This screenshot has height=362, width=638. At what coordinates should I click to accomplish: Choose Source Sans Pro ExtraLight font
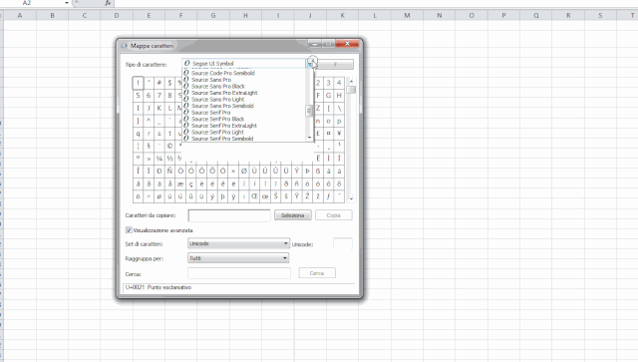(x=224, y=93)
